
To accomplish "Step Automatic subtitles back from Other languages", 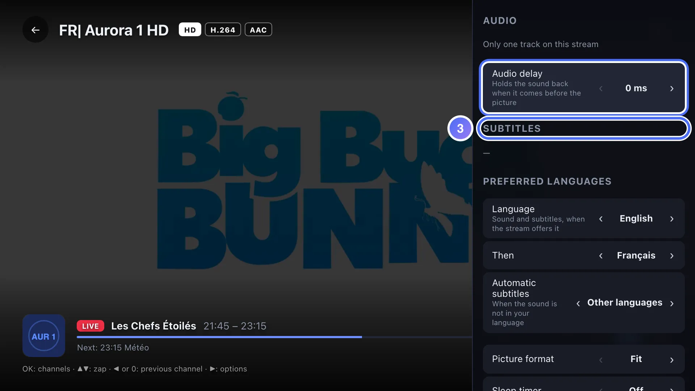I will click(578, 303).
